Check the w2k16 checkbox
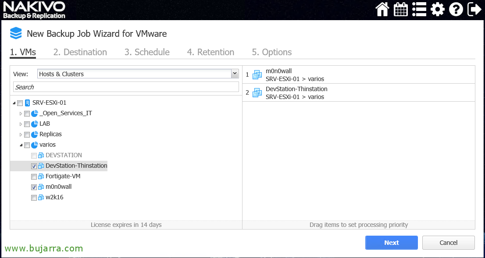The height and width of the screenshot is (258, 485). (x=34, y=198)
